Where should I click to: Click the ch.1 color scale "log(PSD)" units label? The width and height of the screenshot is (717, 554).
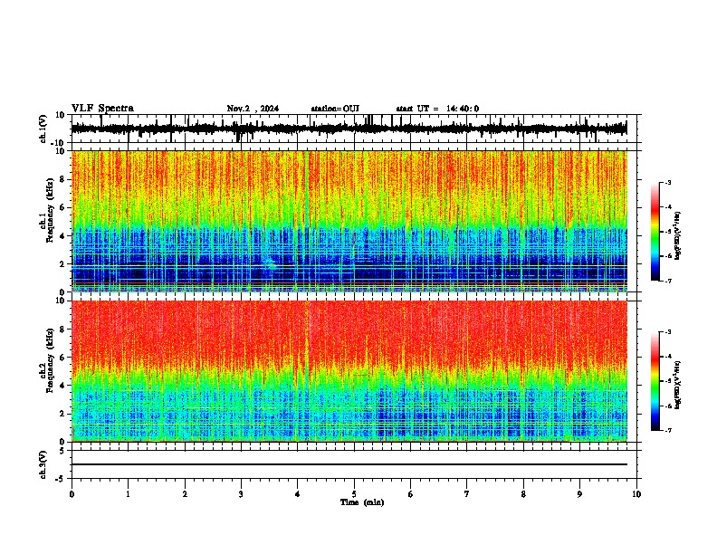click(x=678, y=235)
